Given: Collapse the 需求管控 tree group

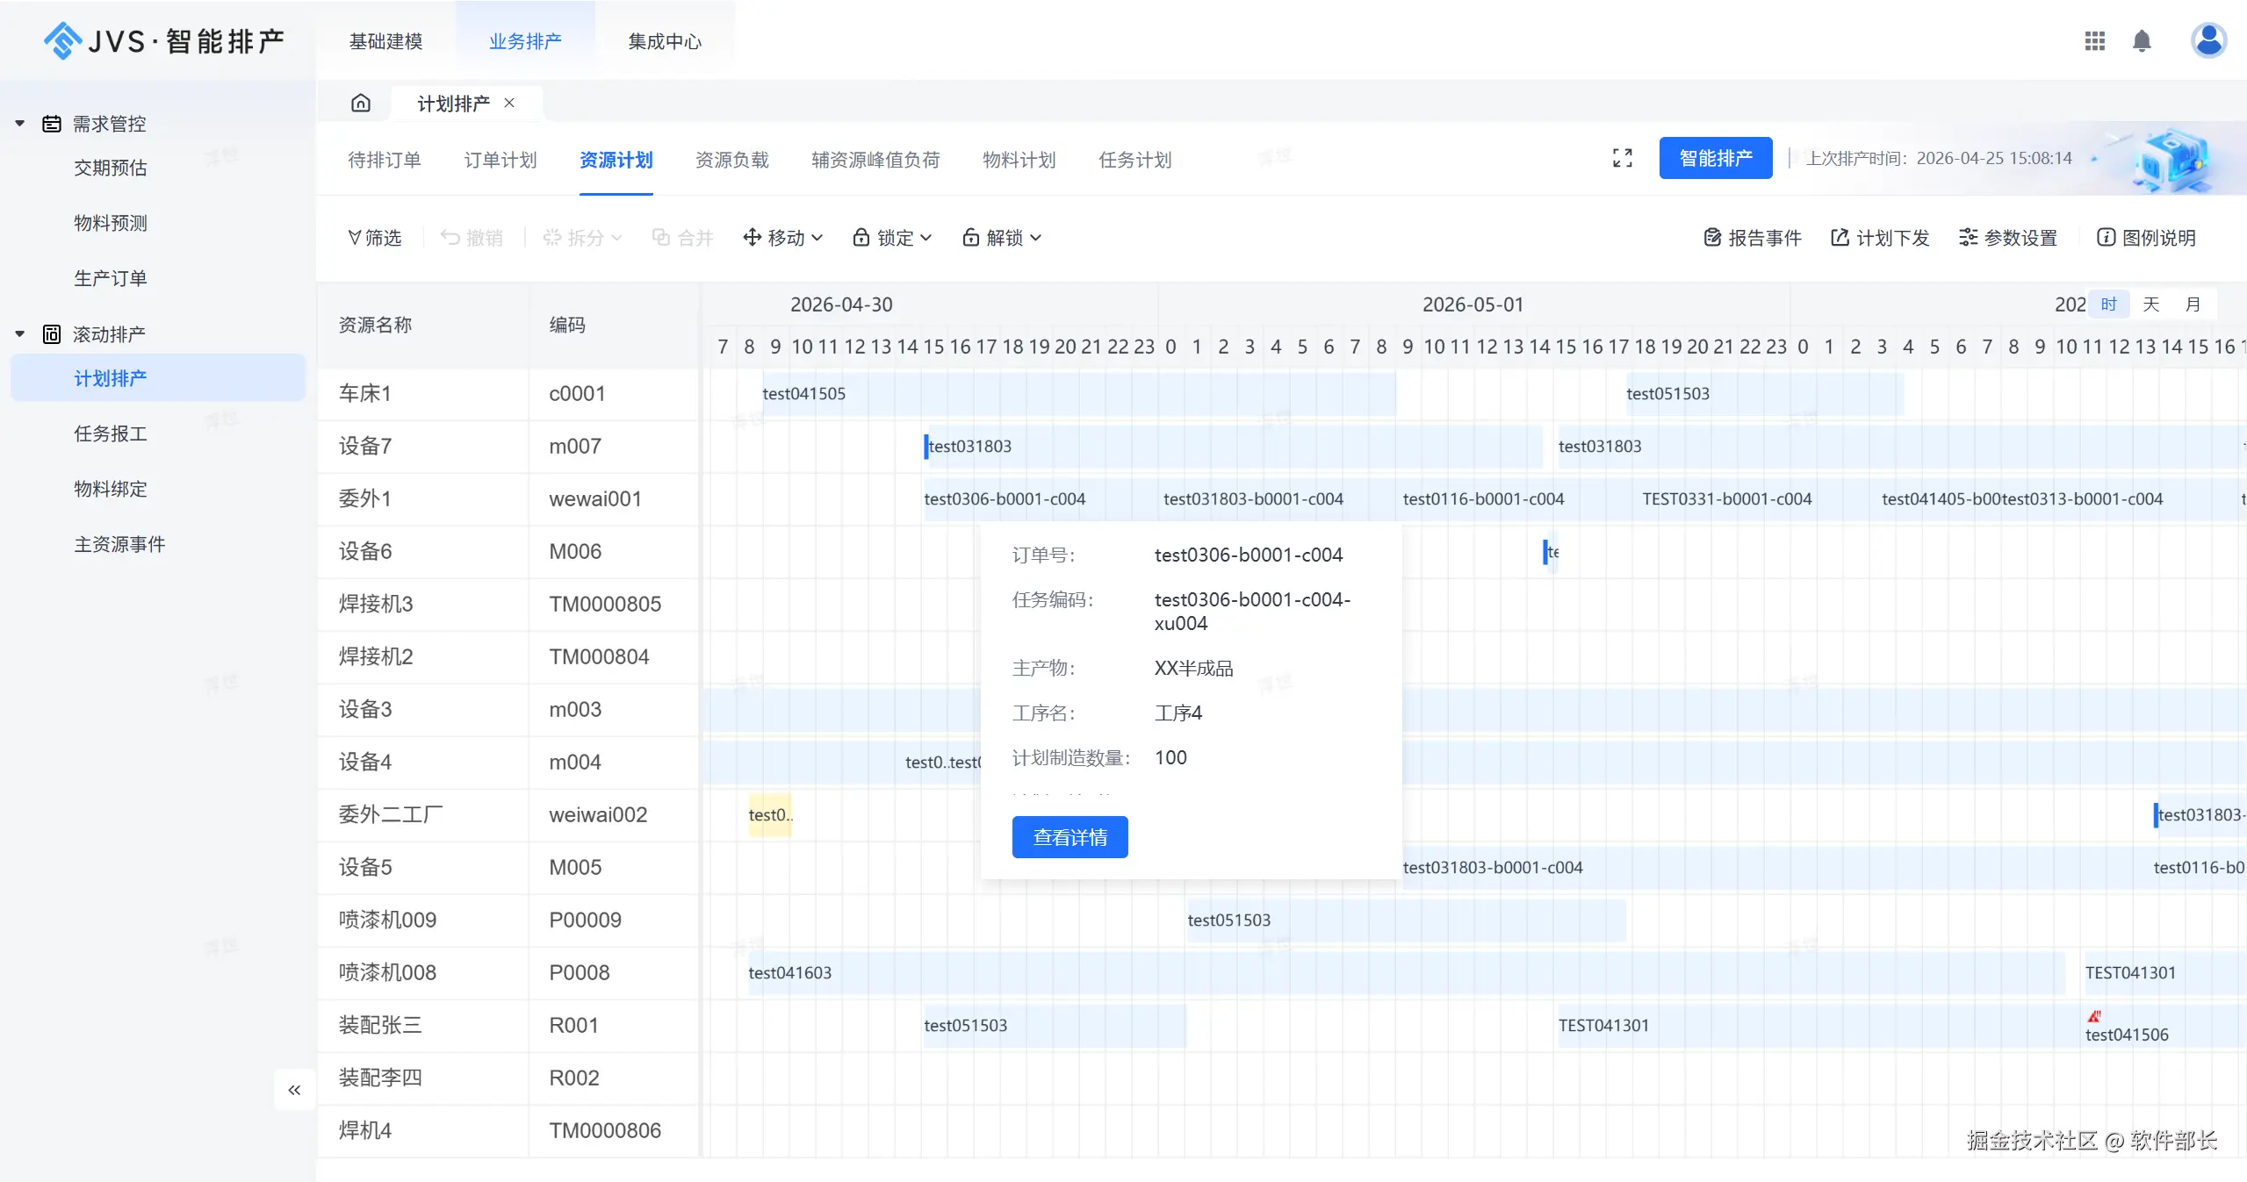Looking at the screenshot, I should tap(20, 124).
